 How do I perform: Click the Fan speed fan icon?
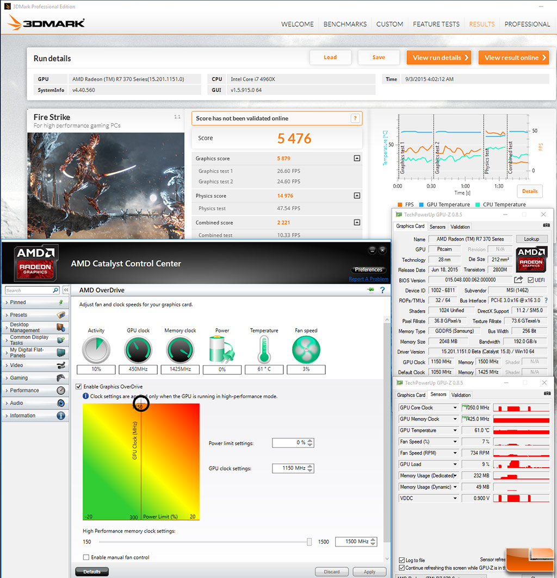[x=306, y=349]
